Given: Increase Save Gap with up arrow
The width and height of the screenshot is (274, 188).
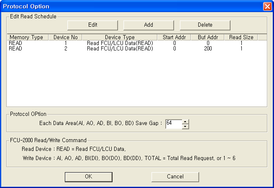Looking at the screenshot, I should click(x=186, y=122).
